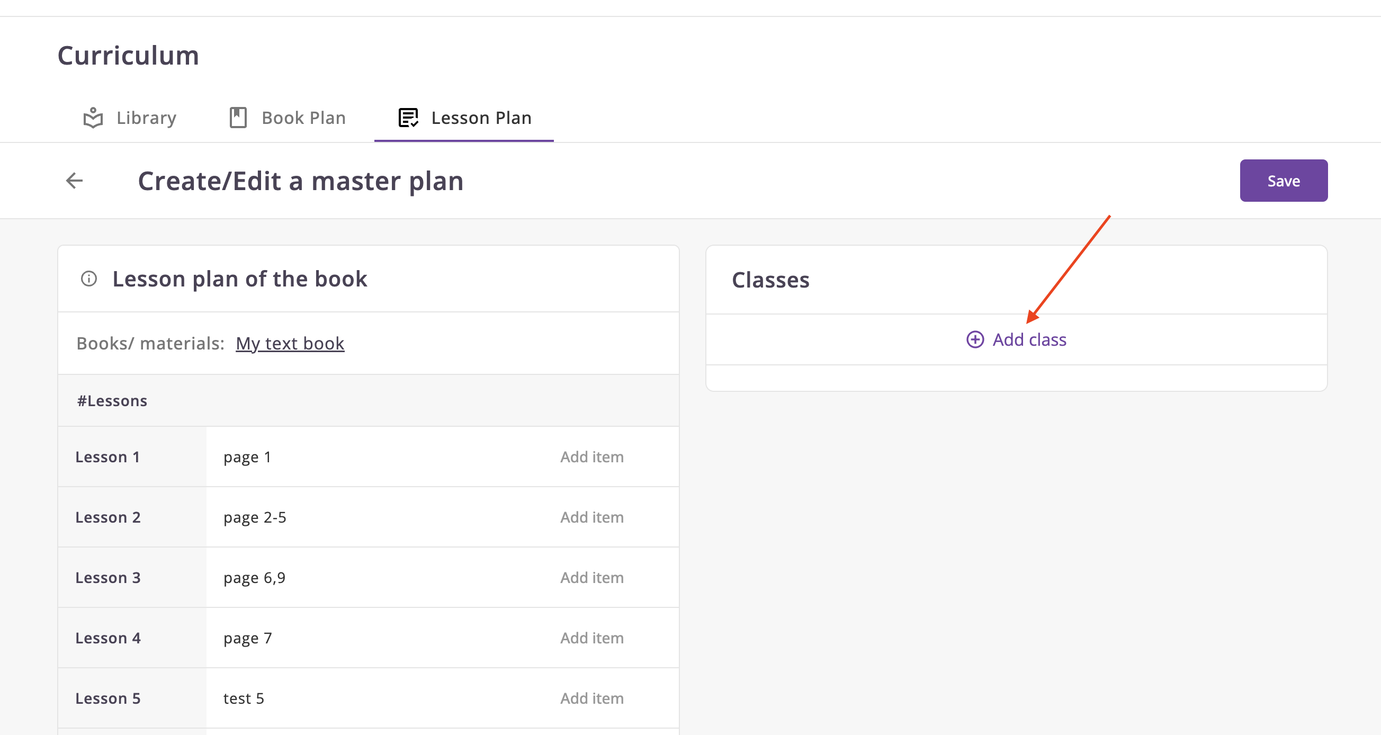Select the Lesson 1 row label
Viewport: 1381px width, 735px height.
coord(107,457)
